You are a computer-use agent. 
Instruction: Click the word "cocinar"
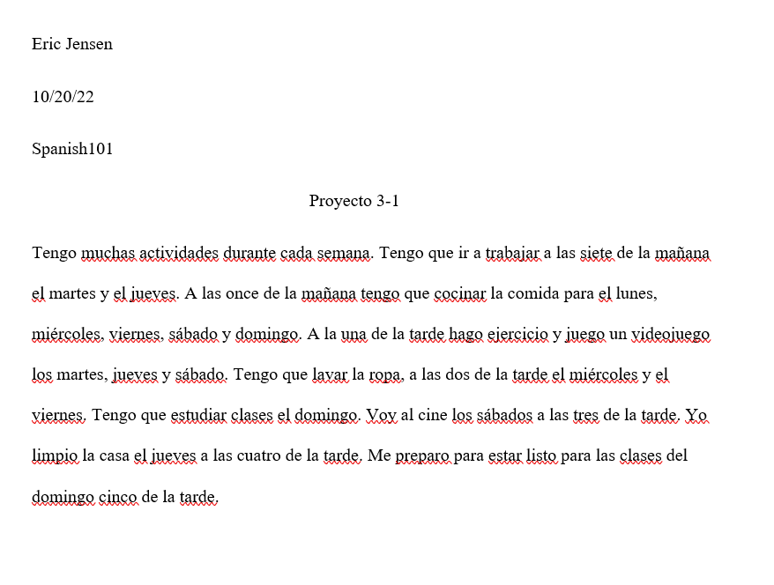coord(460,293)
